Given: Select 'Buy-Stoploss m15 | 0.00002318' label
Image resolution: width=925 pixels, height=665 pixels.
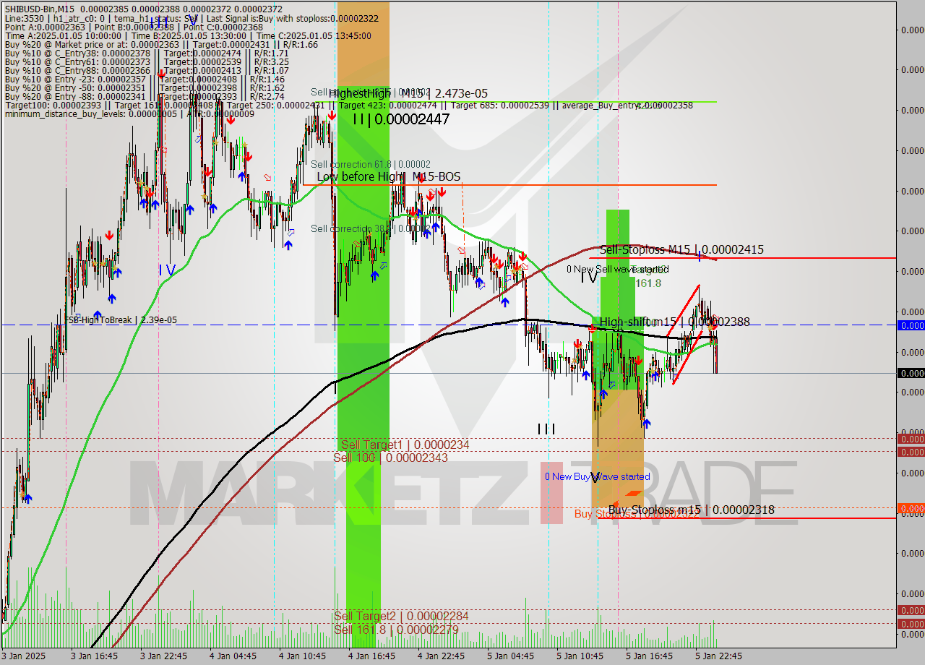Looking at the screenshot, I should click(691, 510).
